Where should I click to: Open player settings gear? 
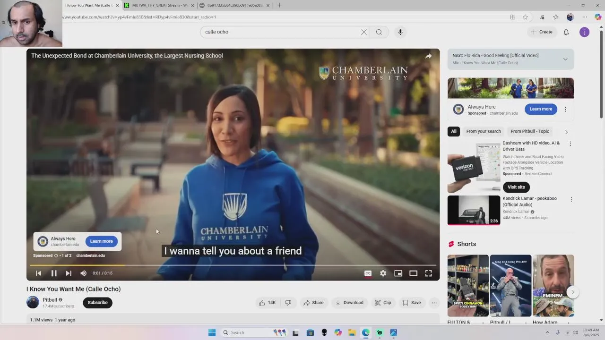pos(383,273)
